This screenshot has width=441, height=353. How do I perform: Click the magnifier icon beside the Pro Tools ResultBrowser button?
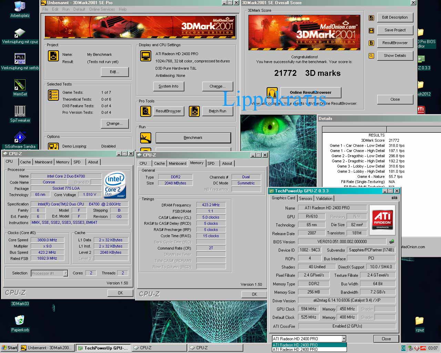[146, 111]
